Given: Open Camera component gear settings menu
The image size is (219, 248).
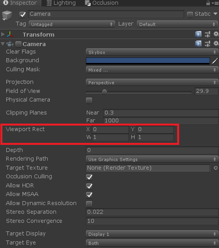Looking at the screenshot, I should tap(216, 43).
